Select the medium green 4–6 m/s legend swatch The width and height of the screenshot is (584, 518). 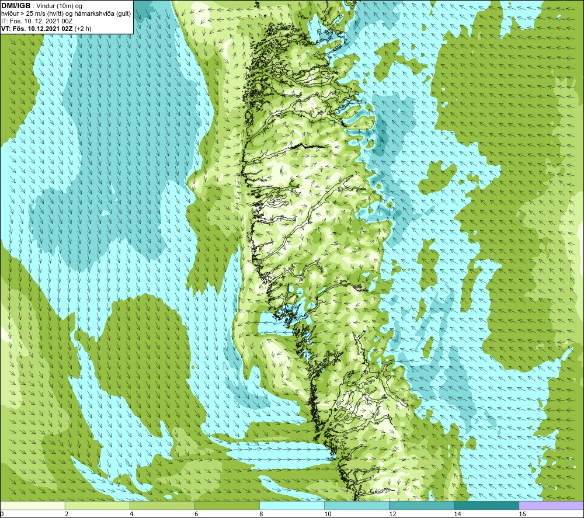pyautogui.click(x=162, y=506)
